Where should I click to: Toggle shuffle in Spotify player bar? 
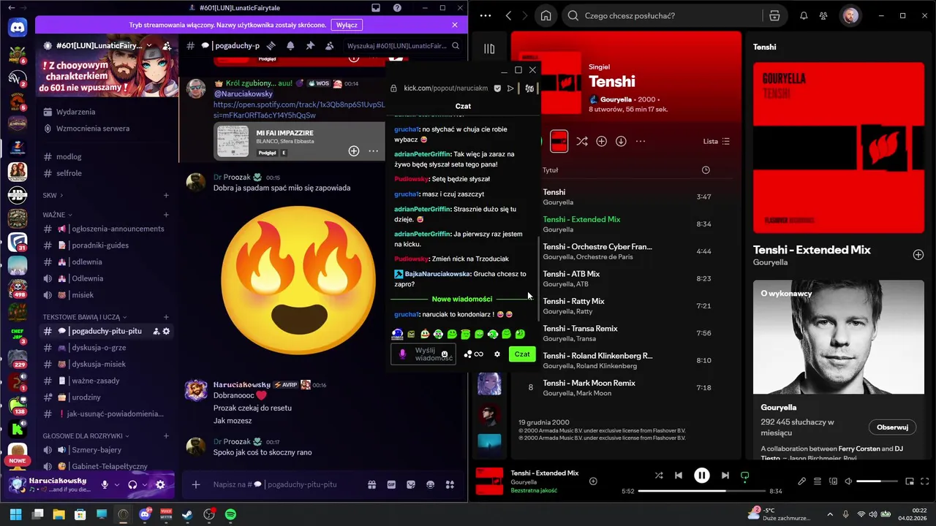pos(659,475)
